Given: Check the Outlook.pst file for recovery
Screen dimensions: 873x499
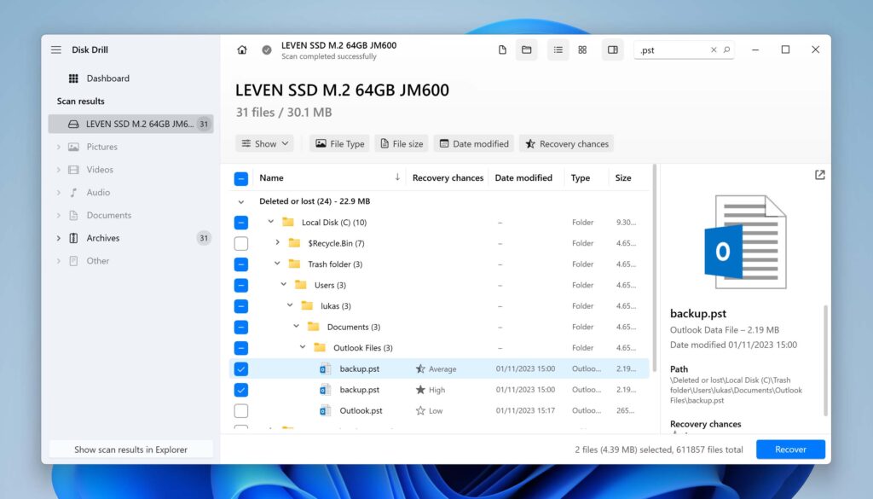Looking at the screenshot, I should 241,410.
